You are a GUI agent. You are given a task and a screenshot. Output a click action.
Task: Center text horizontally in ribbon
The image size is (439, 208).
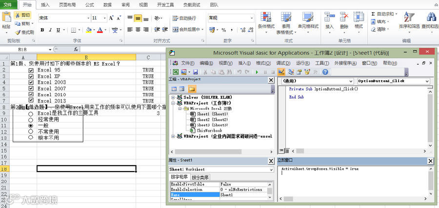[138, 30]
